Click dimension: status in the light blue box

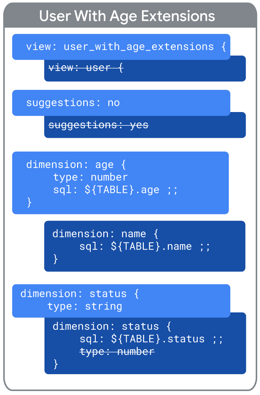coord(80,294)
